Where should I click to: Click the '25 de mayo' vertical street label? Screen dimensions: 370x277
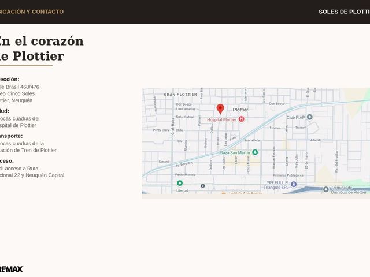coord(306,160)
